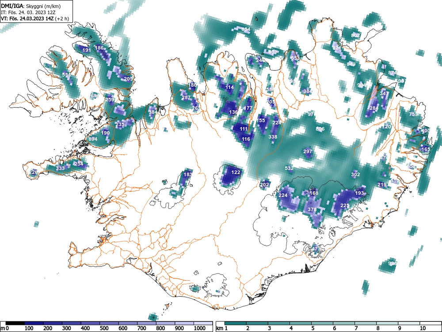Click the value 874
Viewport: 442px width, 332px height.
pos(392,73)
